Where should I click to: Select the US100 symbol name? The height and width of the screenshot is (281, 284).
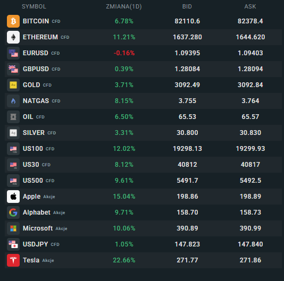[33, 149]
